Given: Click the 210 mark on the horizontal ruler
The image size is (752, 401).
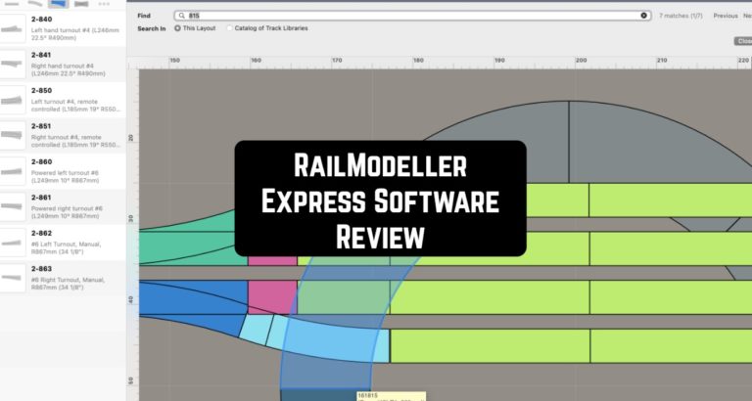Looking at the screenshot, I should click(x=662, y=61).
